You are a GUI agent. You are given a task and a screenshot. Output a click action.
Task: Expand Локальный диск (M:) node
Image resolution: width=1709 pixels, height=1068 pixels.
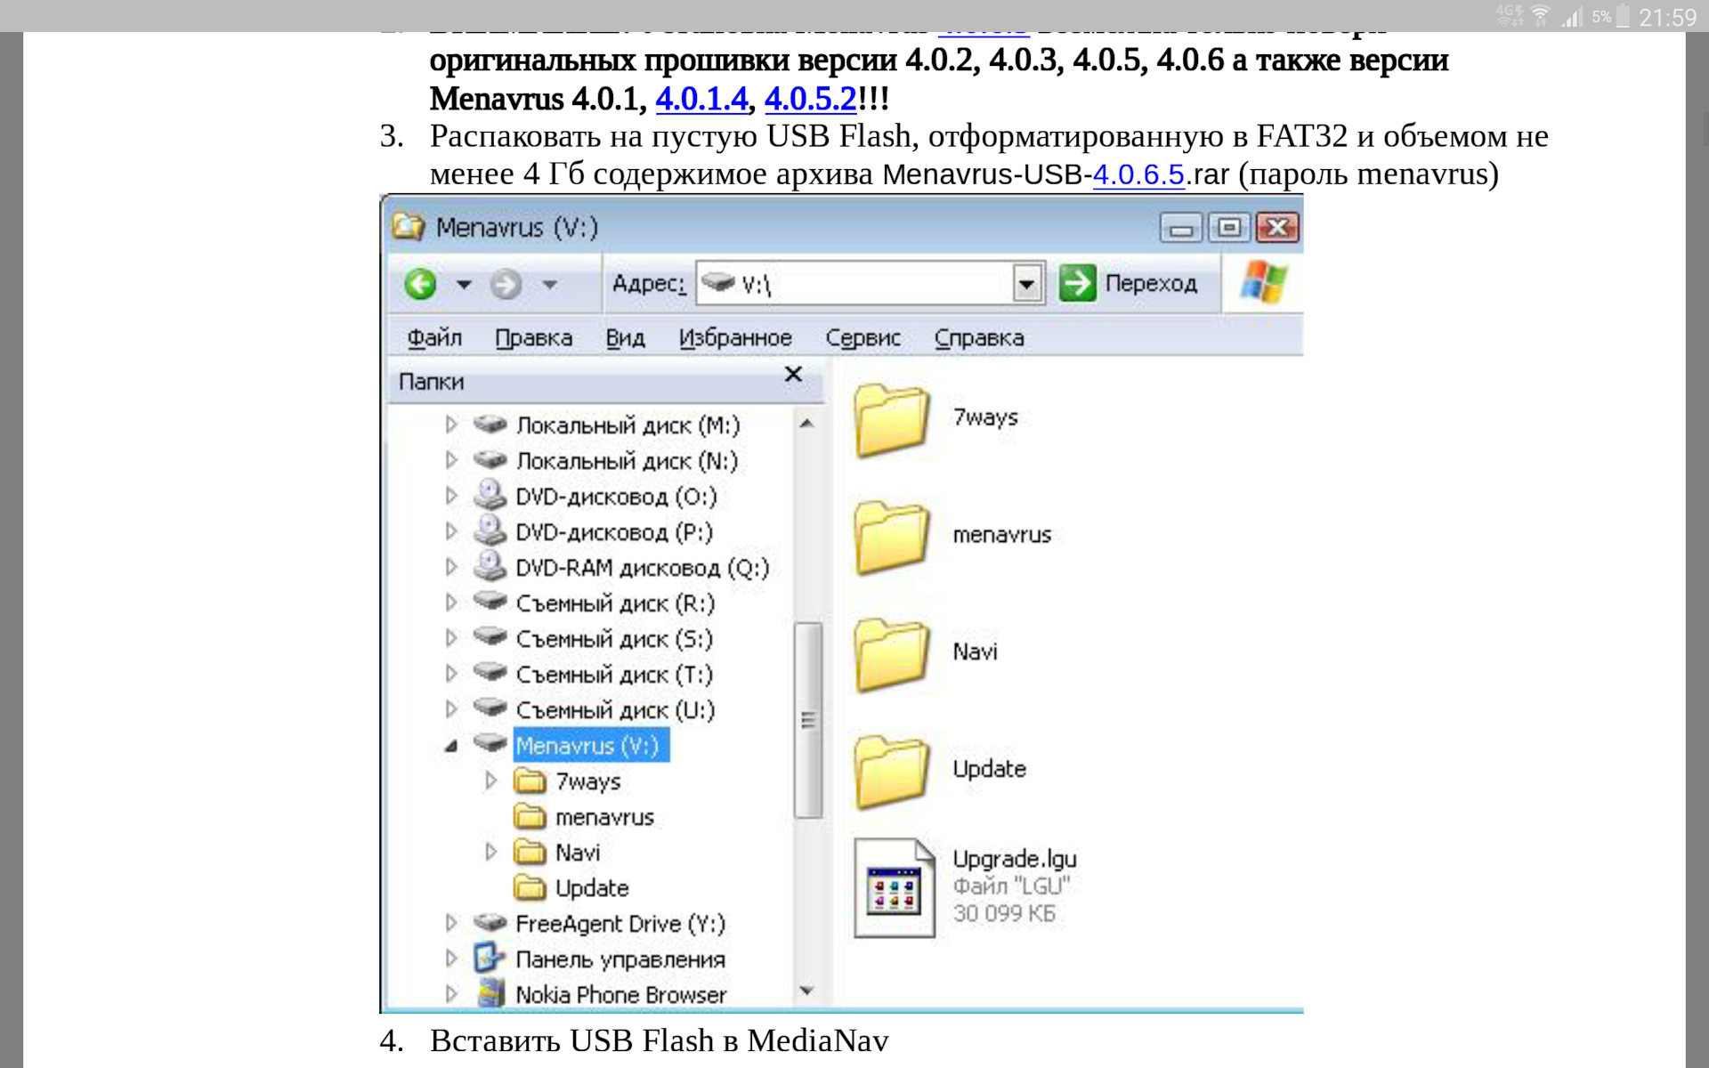click(451, 425)
